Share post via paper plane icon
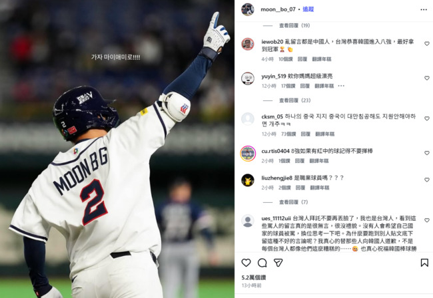This screenshot has width=433, height=298. point(278,263)
